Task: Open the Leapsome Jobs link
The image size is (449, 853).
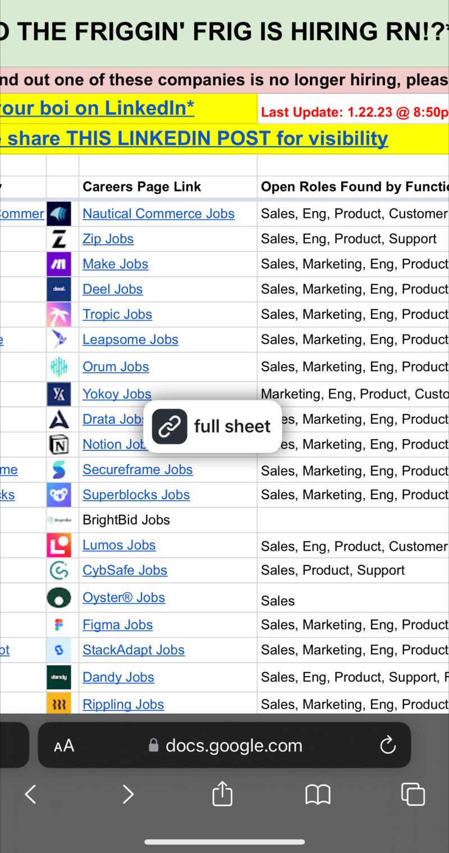Action: coord(130,339)
